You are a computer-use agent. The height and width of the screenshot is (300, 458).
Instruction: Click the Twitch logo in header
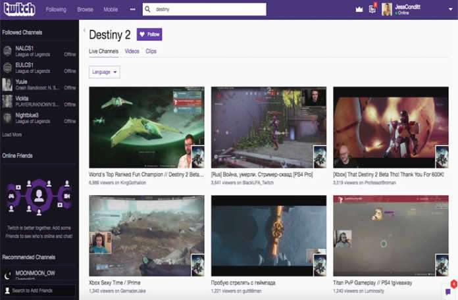(19, 9)
